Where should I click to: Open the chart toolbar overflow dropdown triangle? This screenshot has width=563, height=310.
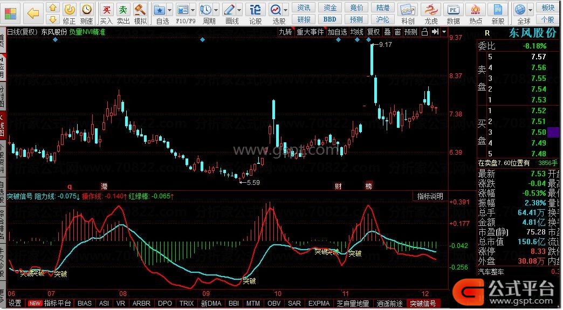tap(444, 32)
